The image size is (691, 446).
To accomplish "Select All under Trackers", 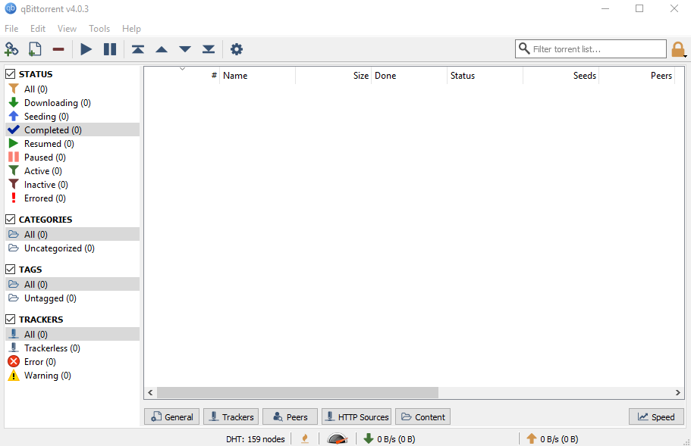I will 72,334.
